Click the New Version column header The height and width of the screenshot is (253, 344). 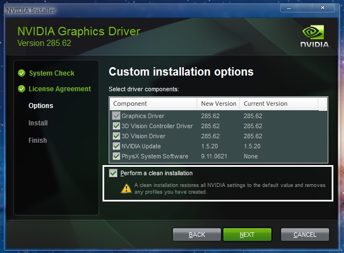218,104
